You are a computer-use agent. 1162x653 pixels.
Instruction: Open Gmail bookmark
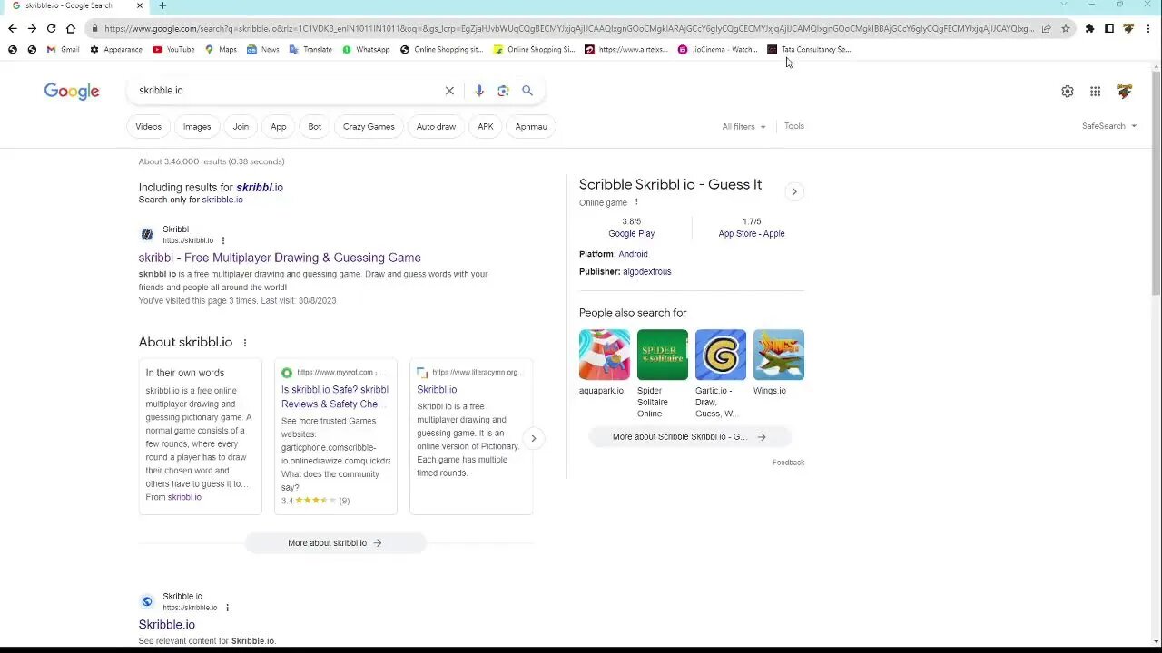pos(63,49)
